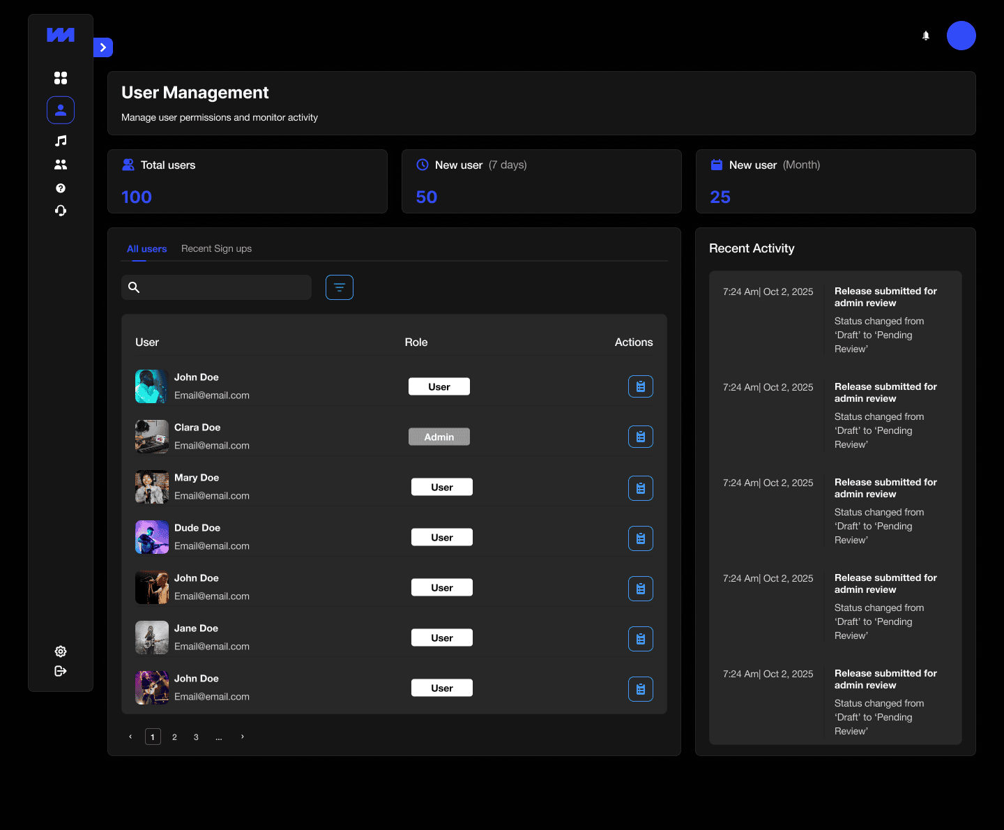Open the blue profile avatar
This screenshot has width=1004, height=830.
pos(961,36)
